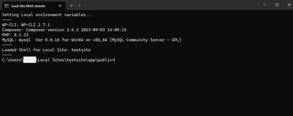Image resolution: width=293 pixels, height=116 pixels.
Task: Click the redacted username block in path
Action: click(29, 60)
